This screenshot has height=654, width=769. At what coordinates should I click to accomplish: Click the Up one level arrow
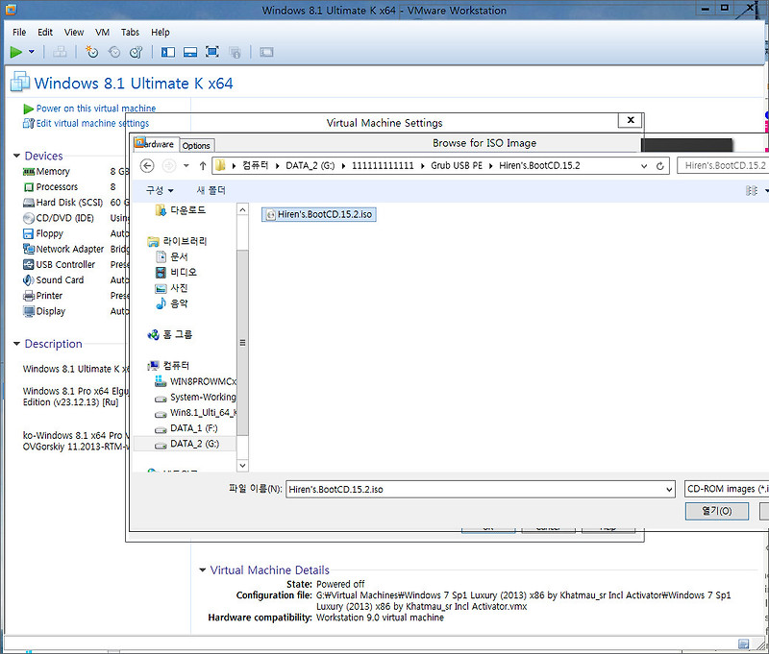(x=203, y=165)
